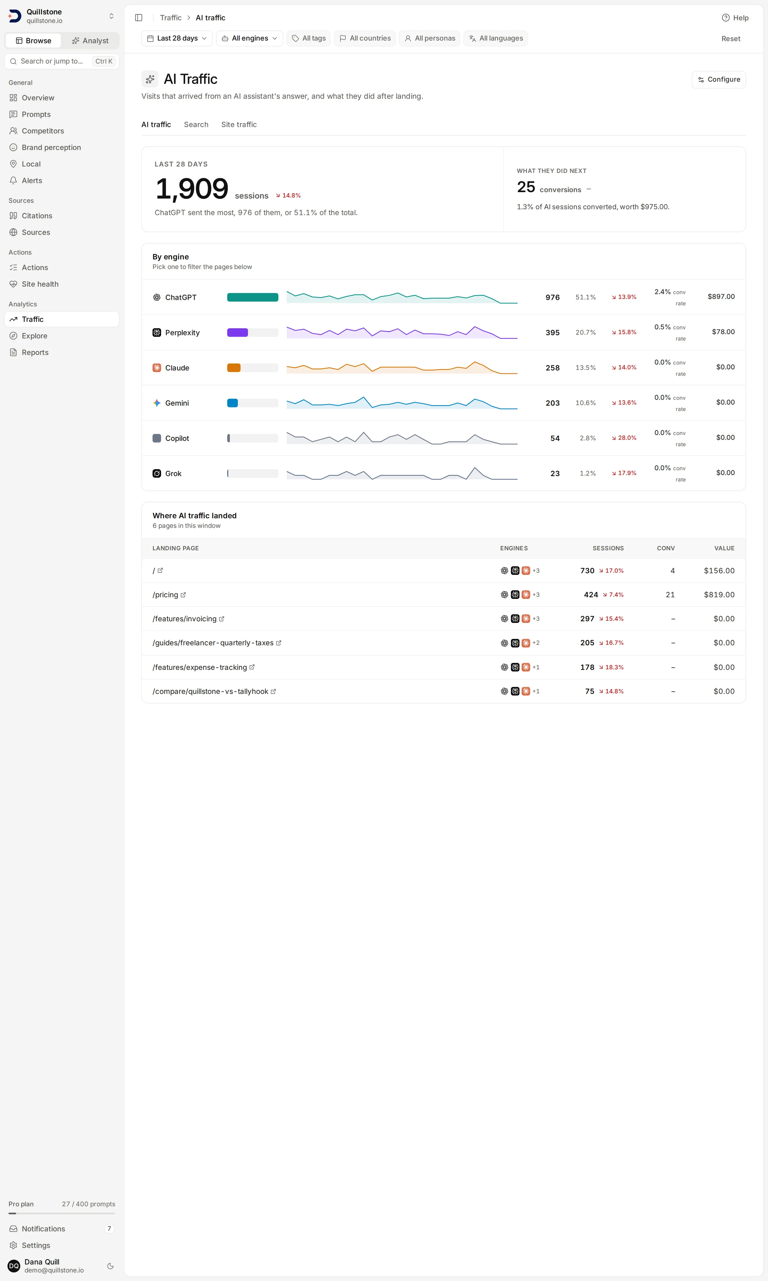Click Claude orange share bar
This screenshot has height=1281, width=768.
pos(234,368)
